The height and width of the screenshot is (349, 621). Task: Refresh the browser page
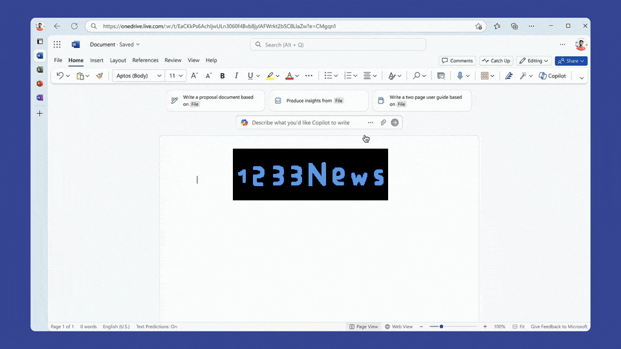click(x=74, y=26)
